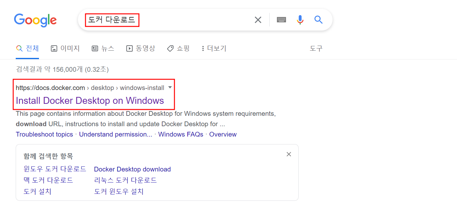This screenshot has width=457, height=202.
Task: Open the Troubleshoot topics sitelink
Action: point(44,134)
